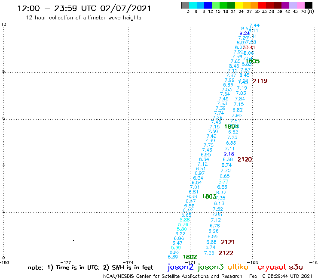Click the -168 longitude axis label
This screenshot has height=280, width=318.
pos(253,263)
